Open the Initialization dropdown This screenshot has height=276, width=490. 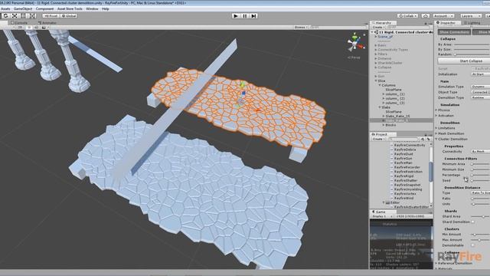click(480, 74)
